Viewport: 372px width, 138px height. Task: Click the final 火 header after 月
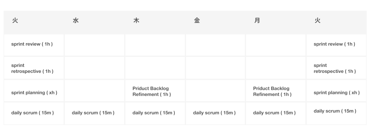318,21
